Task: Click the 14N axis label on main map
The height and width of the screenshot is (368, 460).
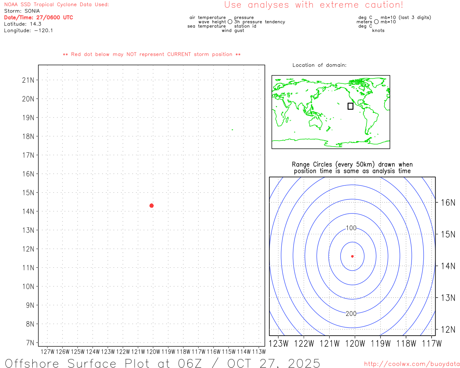Action: [28, 211]
